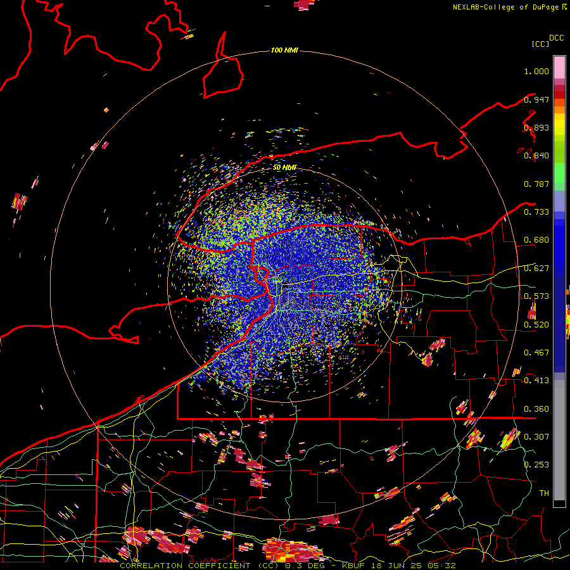Click the NEXLAB-College of DuPage label
This screenshot has height=570, width=570.
click(509, 7)
